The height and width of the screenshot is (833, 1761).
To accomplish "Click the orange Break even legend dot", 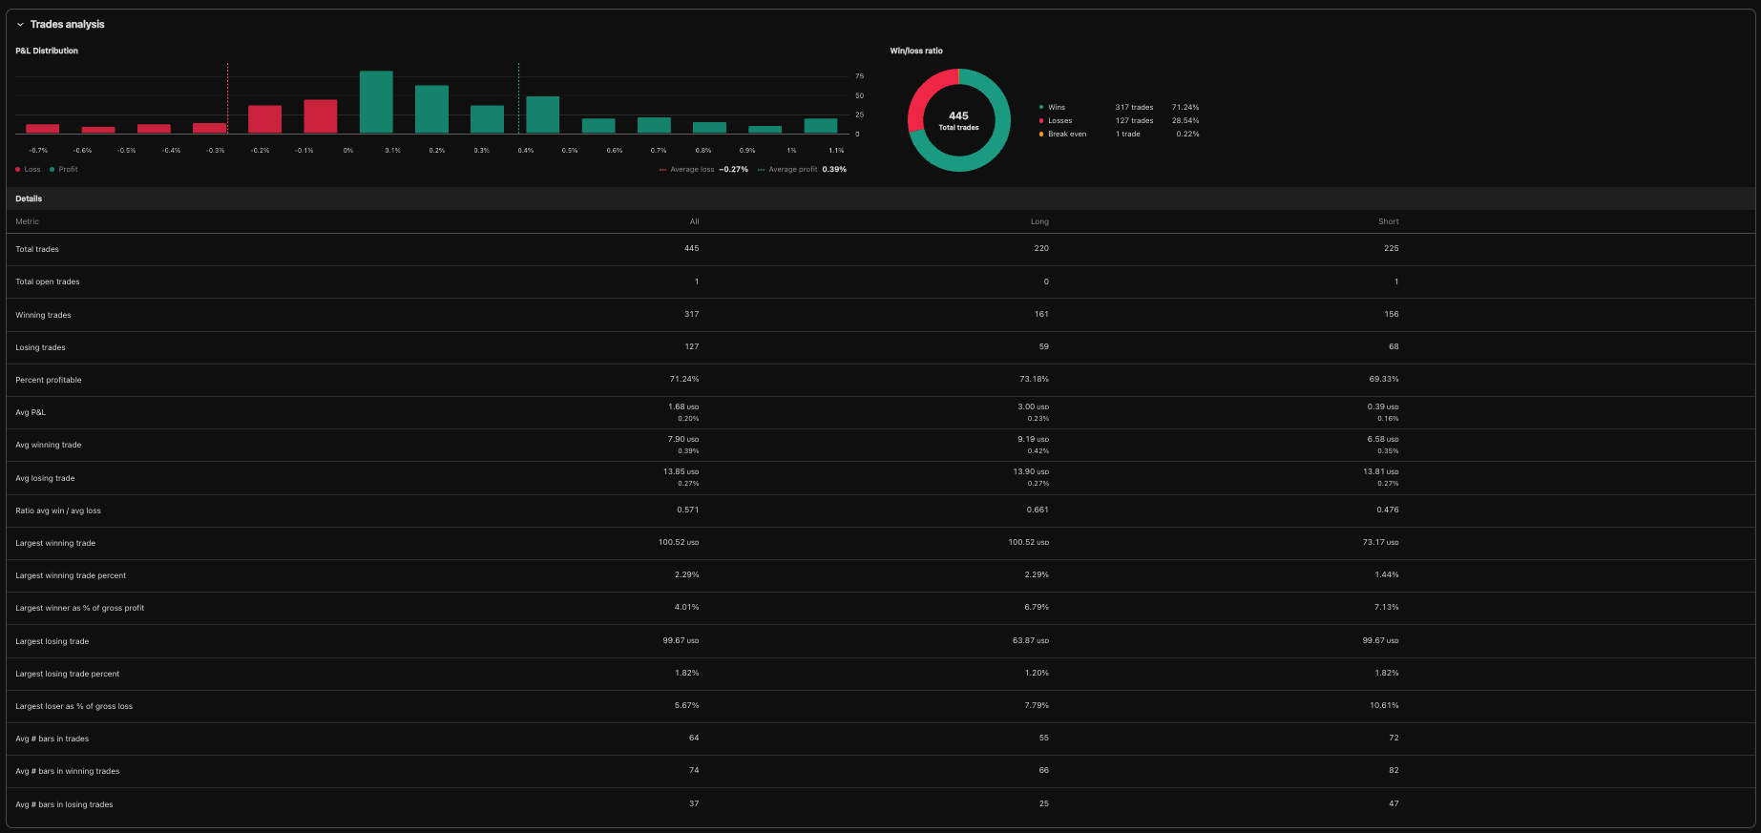I will click(x=1041, y=135).
